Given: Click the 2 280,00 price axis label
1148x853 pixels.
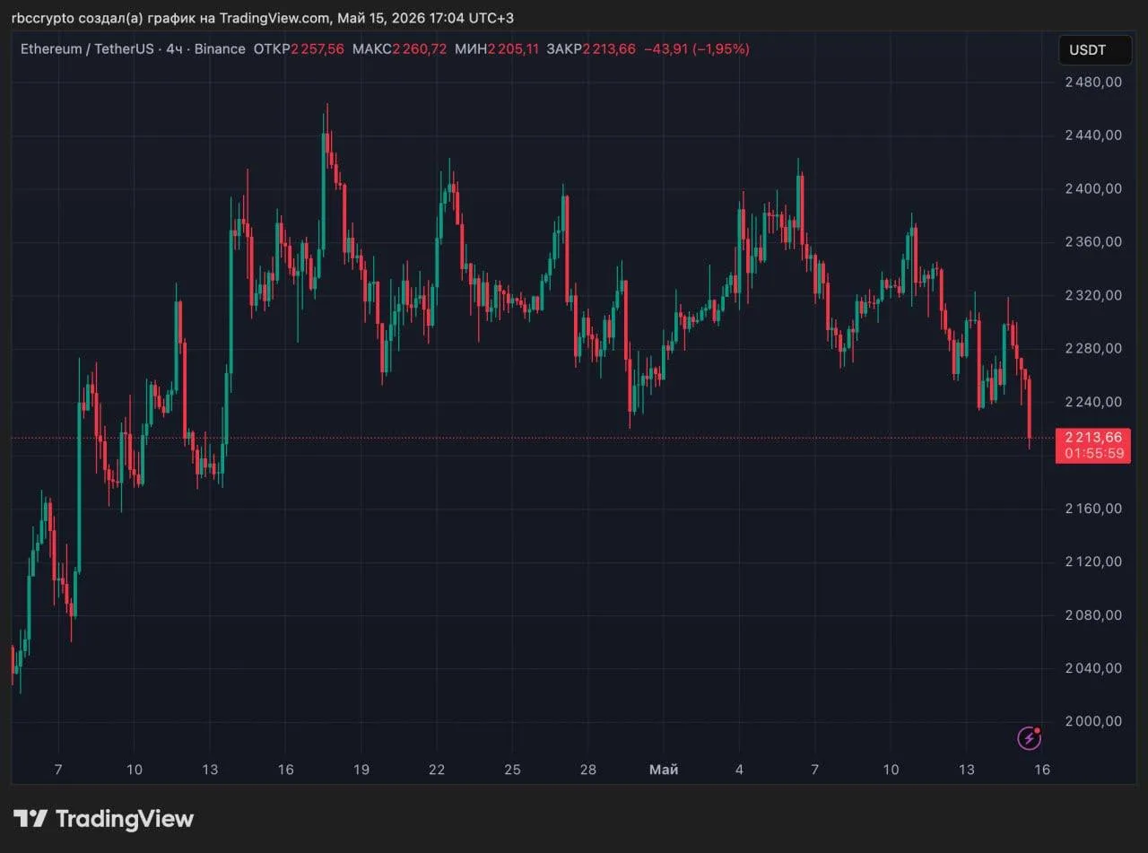Looking at the screenshot, I should [1093, 348].
